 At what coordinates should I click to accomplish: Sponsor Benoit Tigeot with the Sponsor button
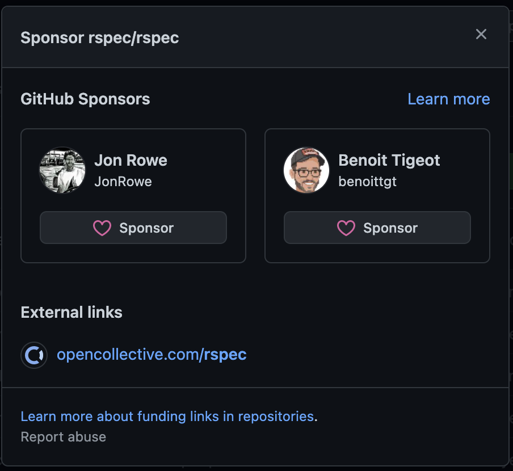click(377, 228)
